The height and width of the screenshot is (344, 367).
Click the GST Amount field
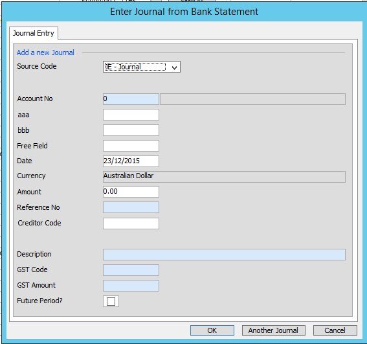pos(131,286)
